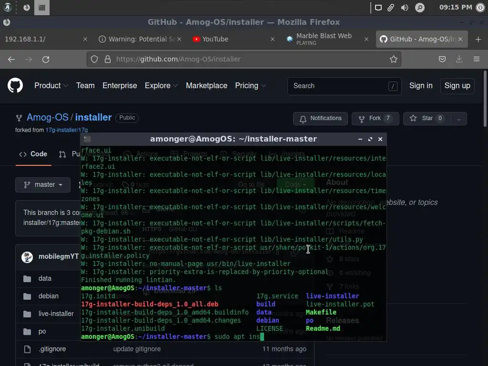Click the '11 months ago' commit time
The height and width of the screenshot is (366, 488).
[x=284, y=349]
